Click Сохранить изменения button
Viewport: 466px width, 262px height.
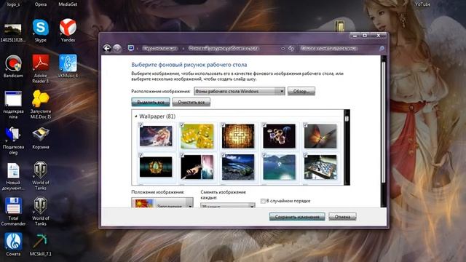[297, 217]
